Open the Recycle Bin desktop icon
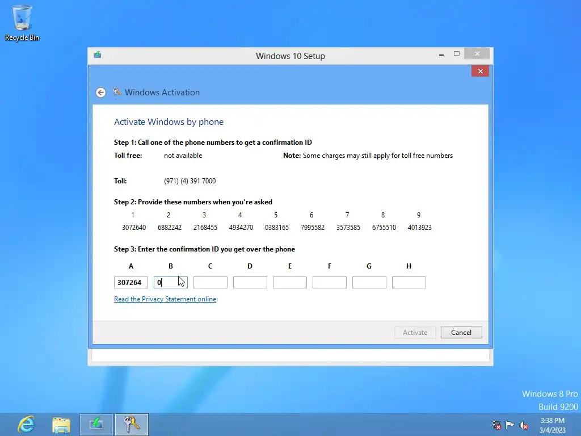The width and height of the screenshot is (581, 436). (x=22, y=23)
